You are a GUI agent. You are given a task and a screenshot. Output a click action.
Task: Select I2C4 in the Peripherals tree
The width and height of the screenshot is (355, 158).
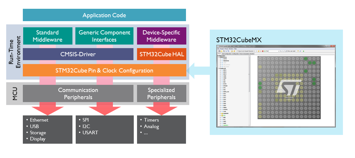click(224, 99)
